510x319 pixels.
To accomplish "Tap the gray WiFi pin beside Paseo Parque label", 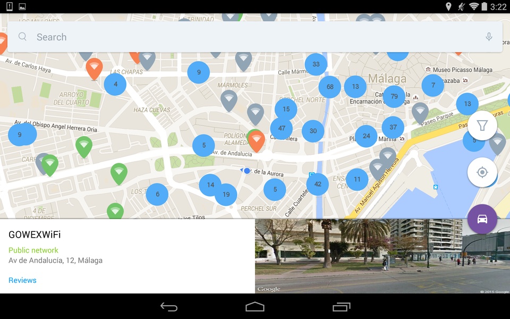I will pos(420,113).
